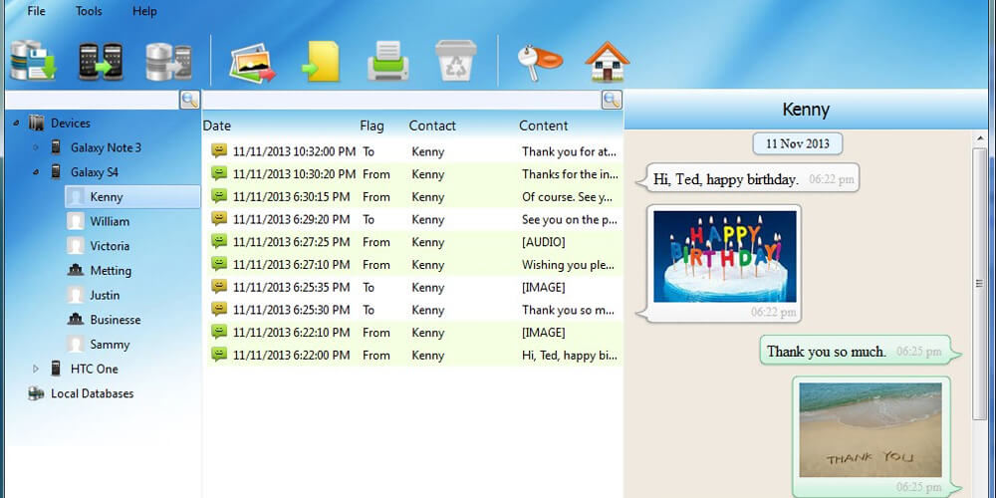Sort messages by Contact column header

click(x=432, y=125)
